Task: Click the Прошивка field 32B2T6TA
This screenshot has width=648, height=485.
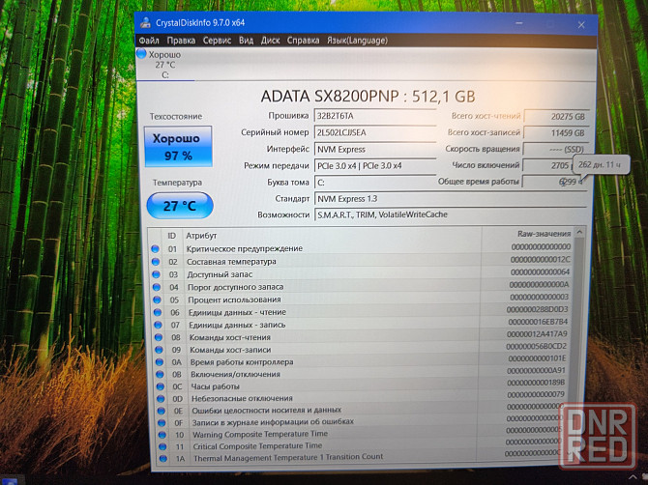Action: [x=375, y=116]
